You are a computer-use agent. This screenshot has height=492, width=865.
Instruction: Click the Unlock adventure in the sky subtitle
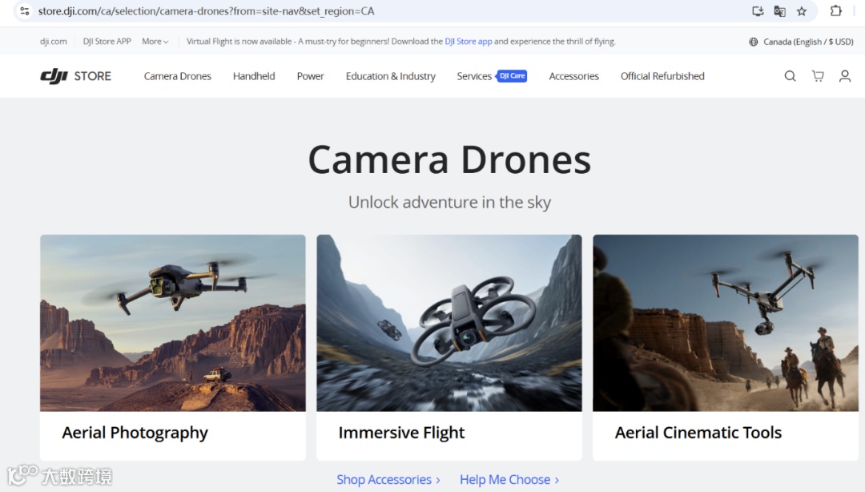tap(449, 202)
